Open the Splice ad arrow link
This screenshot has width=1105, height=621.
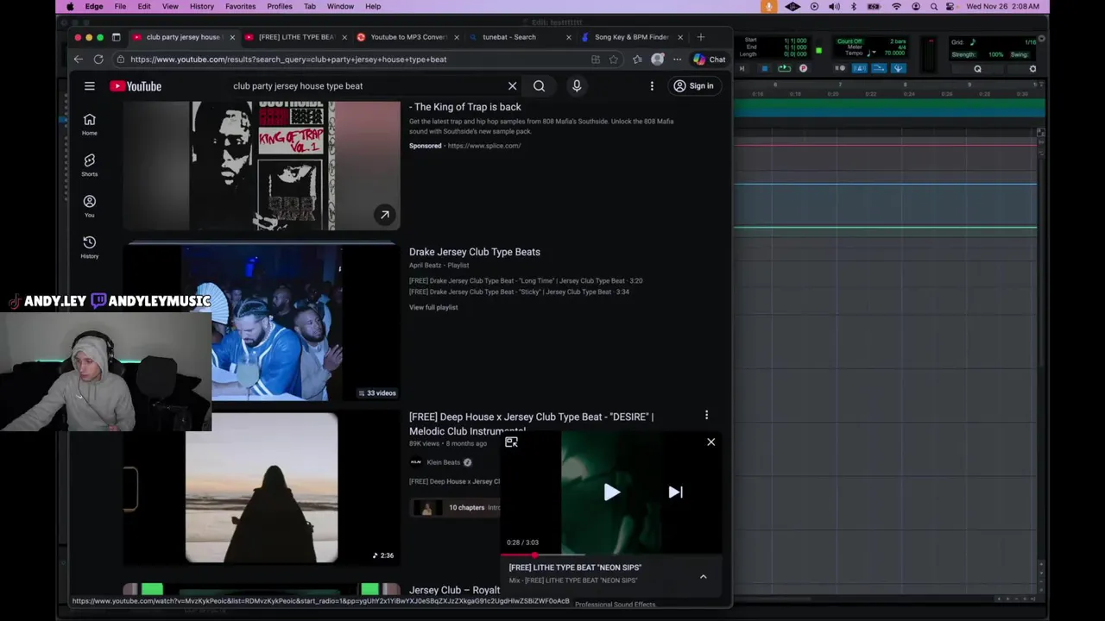[x=385, y=215]
